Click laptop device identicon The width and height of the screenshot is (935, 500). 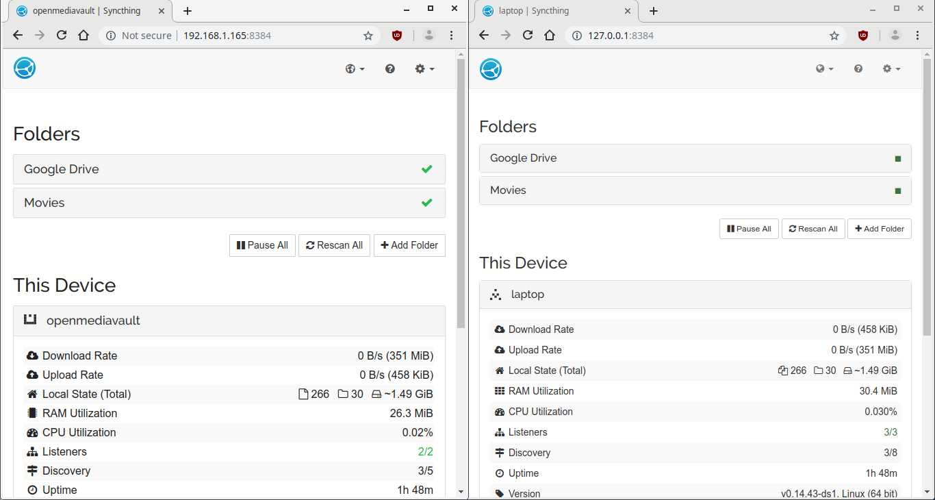pos(496,295)
